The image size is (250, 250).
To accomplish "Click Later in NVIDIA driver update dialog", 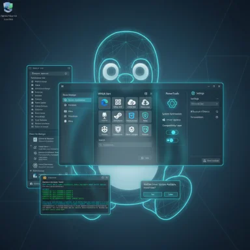I will [171, 194].
